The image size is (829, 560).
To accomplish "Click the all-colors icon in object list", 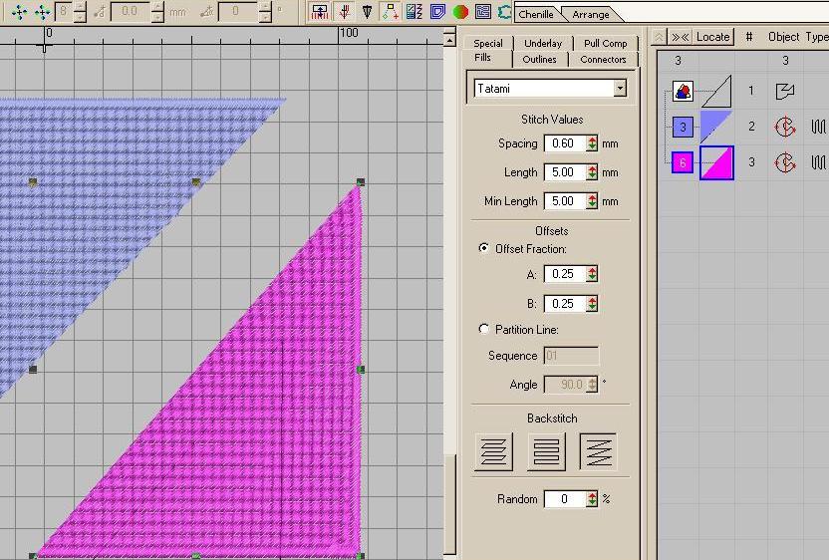I will point(683,92).
